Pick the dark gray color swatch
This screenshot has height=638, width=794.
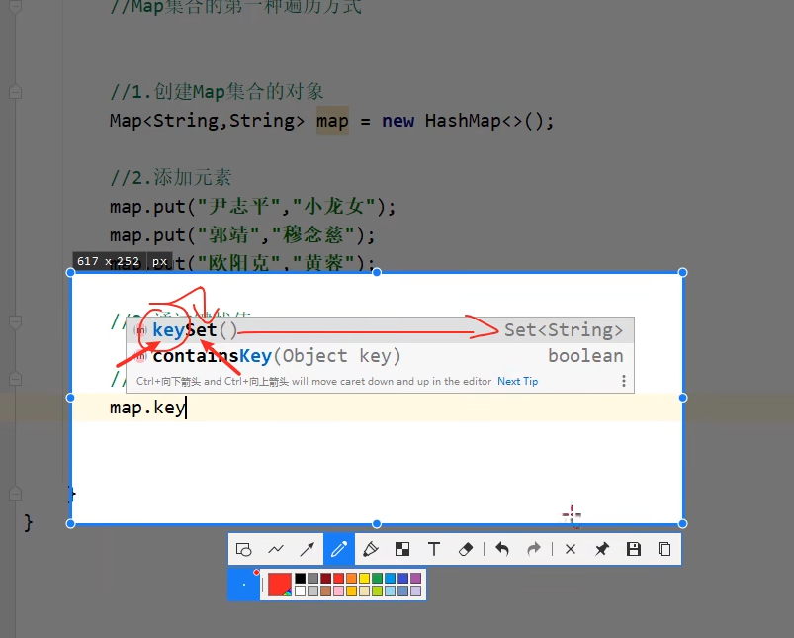pyautogui.click(x=312, y=579)
